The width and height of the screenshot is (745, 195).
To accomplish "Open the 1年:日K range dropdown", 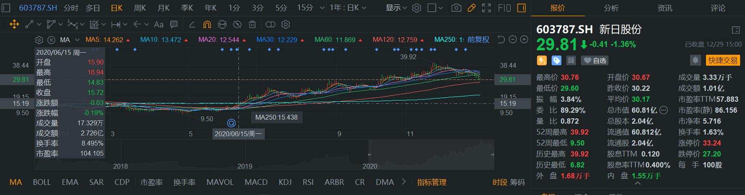I will [348, 8].
